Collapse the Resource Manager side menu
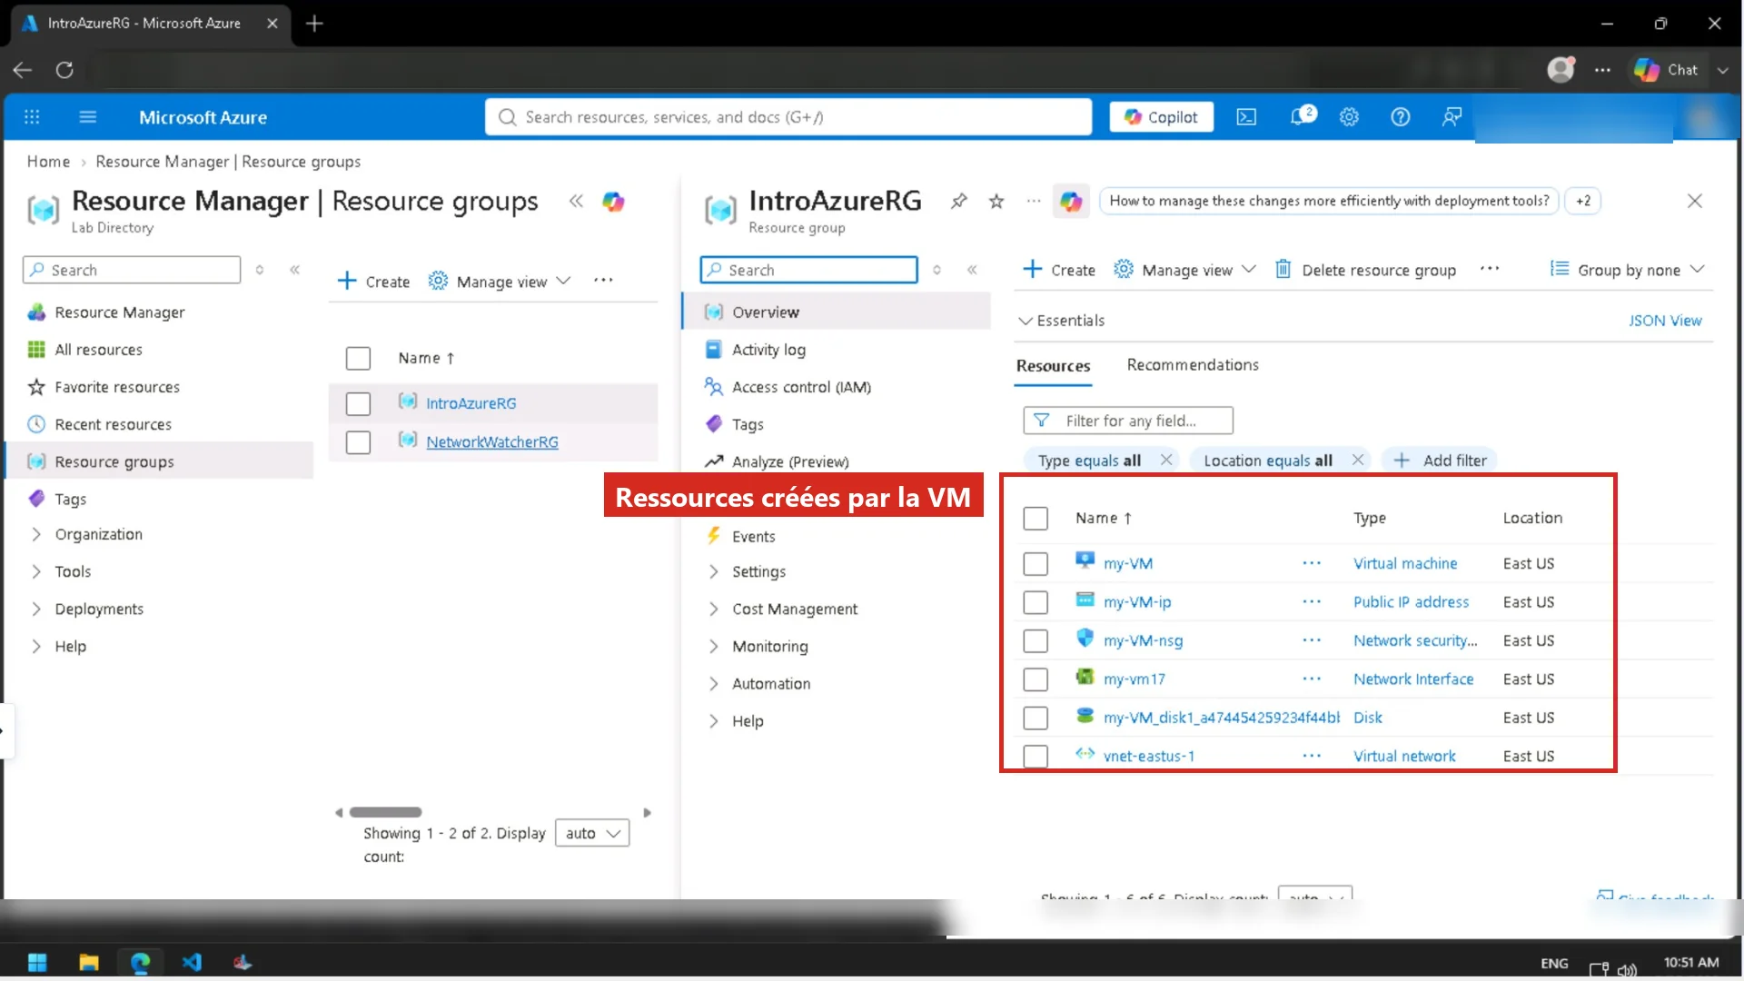1744x981 pixels. pyautogui.click(x=295, y=270)
